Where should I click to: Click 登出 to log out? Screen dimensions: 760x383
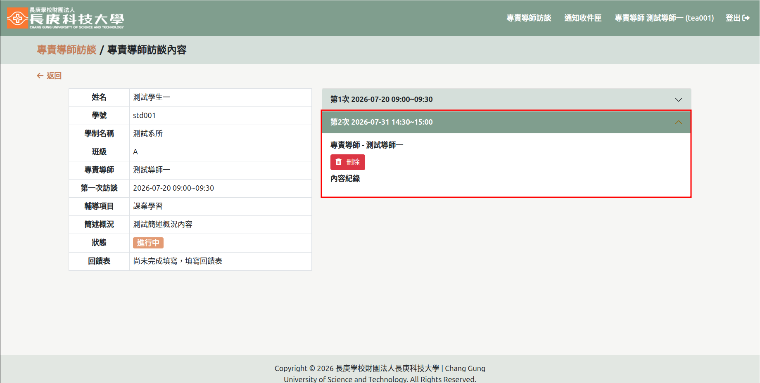click(x=737, y=18)
